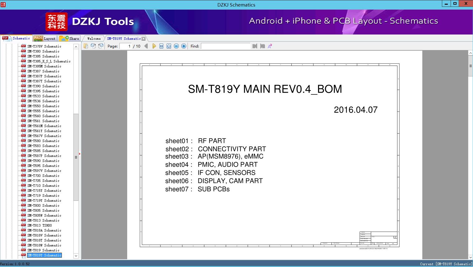Click the Find text field
This screenshot has width=473, height=267.
(x=226, y=46)
